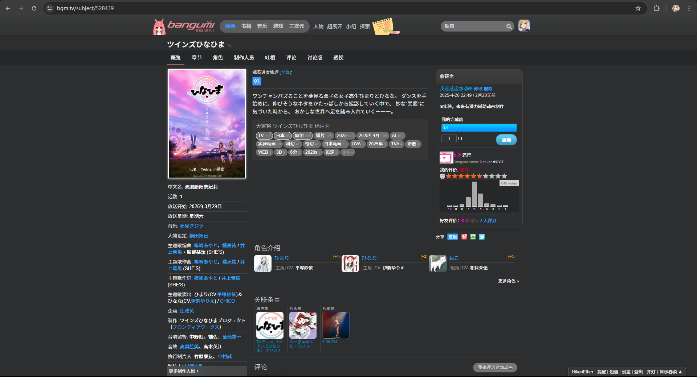Screen dimensions: 697x377
Task: Open ねこ character portrait
Action: click(x=437, y=264)
